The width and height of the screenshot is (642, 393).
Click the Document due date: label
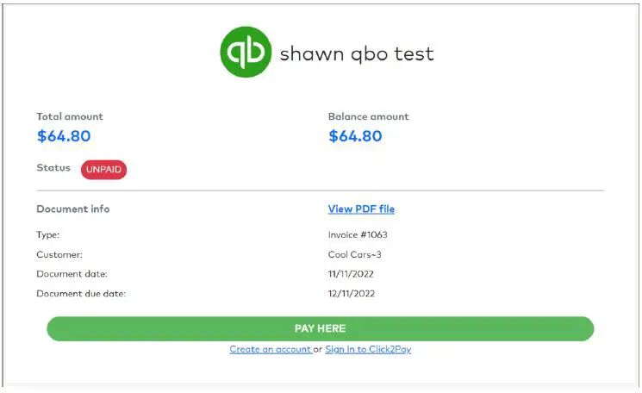pyautogui.click(x=81, y=294)
